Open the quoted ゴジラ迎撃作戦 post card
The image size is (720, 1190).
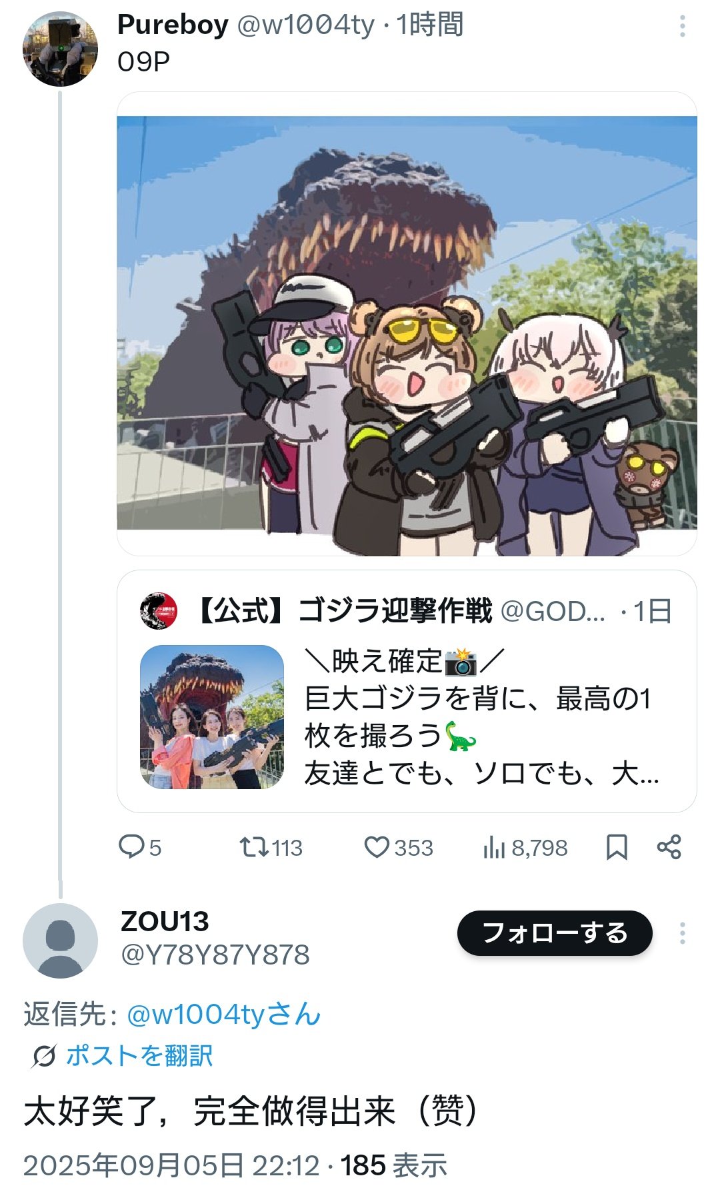407,691
